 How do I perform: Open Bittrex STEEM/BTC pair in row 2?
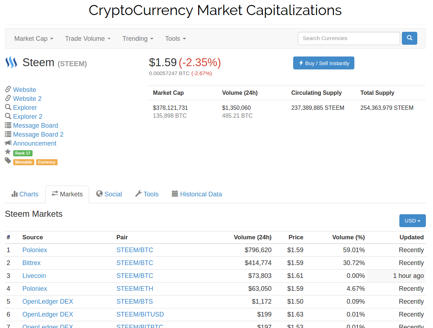(x=135, y=263)
